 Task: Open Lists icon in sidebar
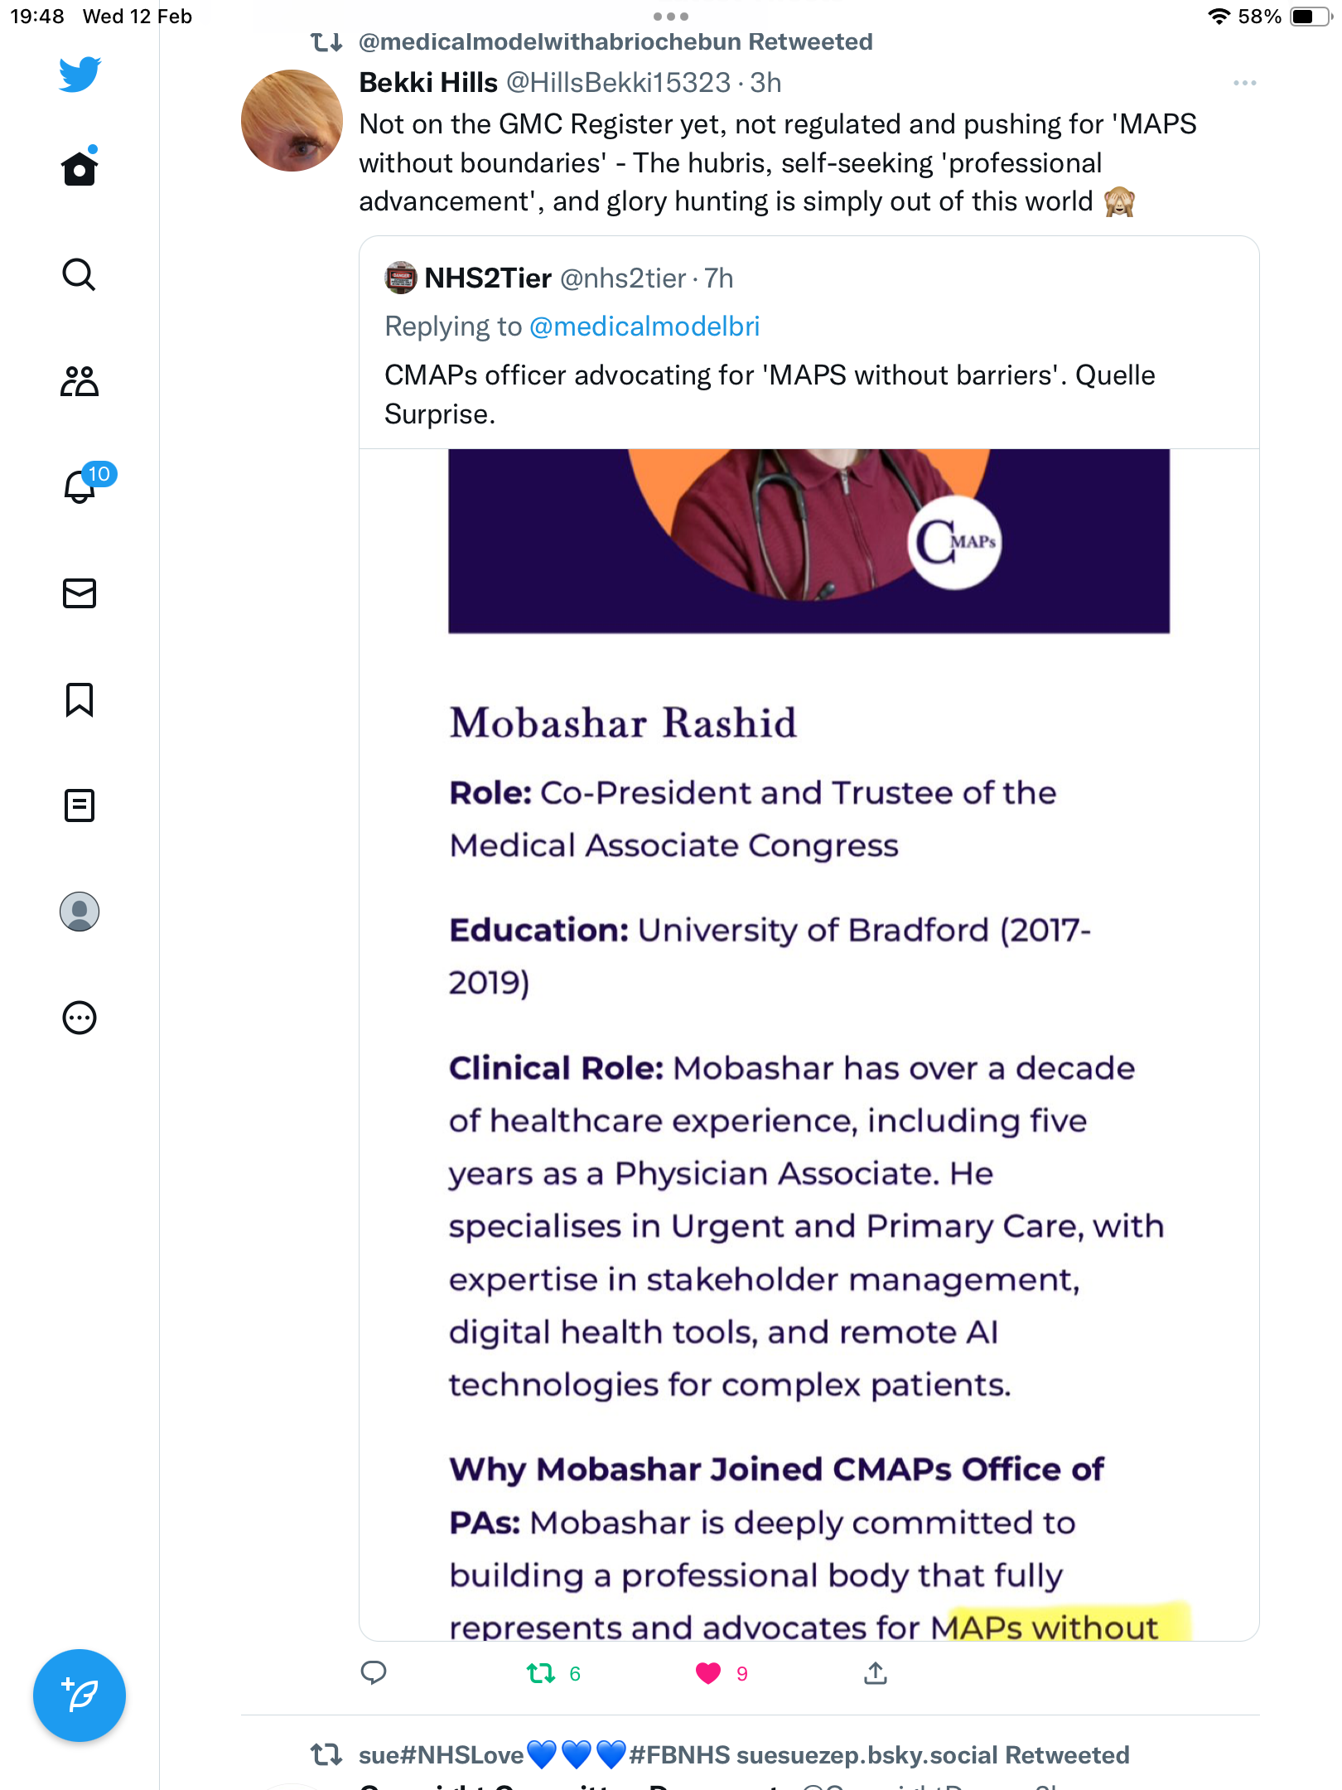[80, 805]
